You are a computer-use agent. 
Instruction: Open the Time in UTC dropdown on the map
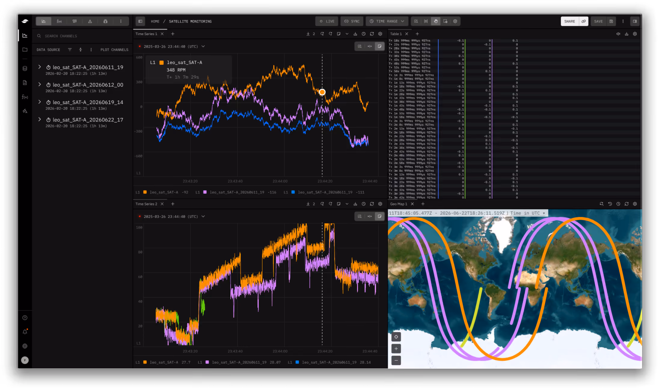coord(528,213)
